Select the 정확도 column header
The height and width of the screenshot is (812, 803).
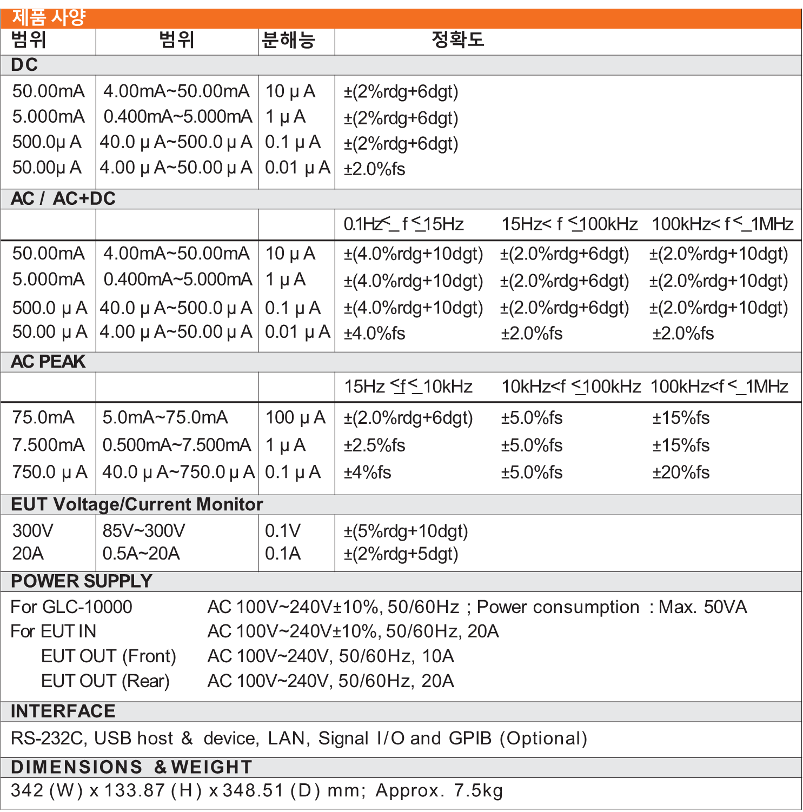457,40
